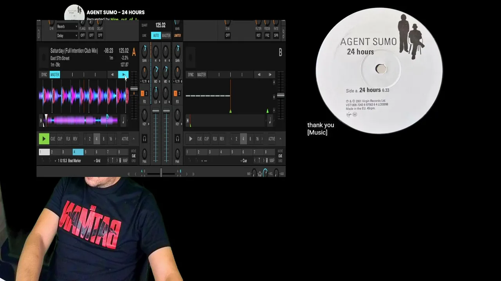Enable the FLANG effect OFF switch
Image resolution: width=501 pixels, height=281 pixels.
tap(83, 35)
